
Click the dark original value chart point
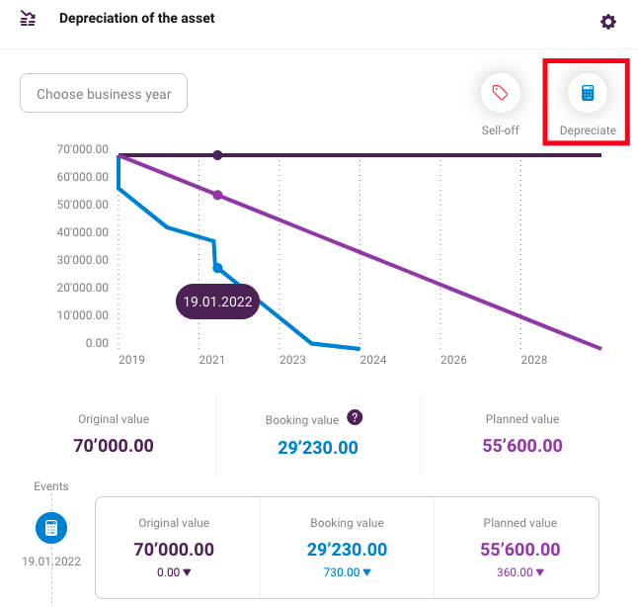coord(217,155)
